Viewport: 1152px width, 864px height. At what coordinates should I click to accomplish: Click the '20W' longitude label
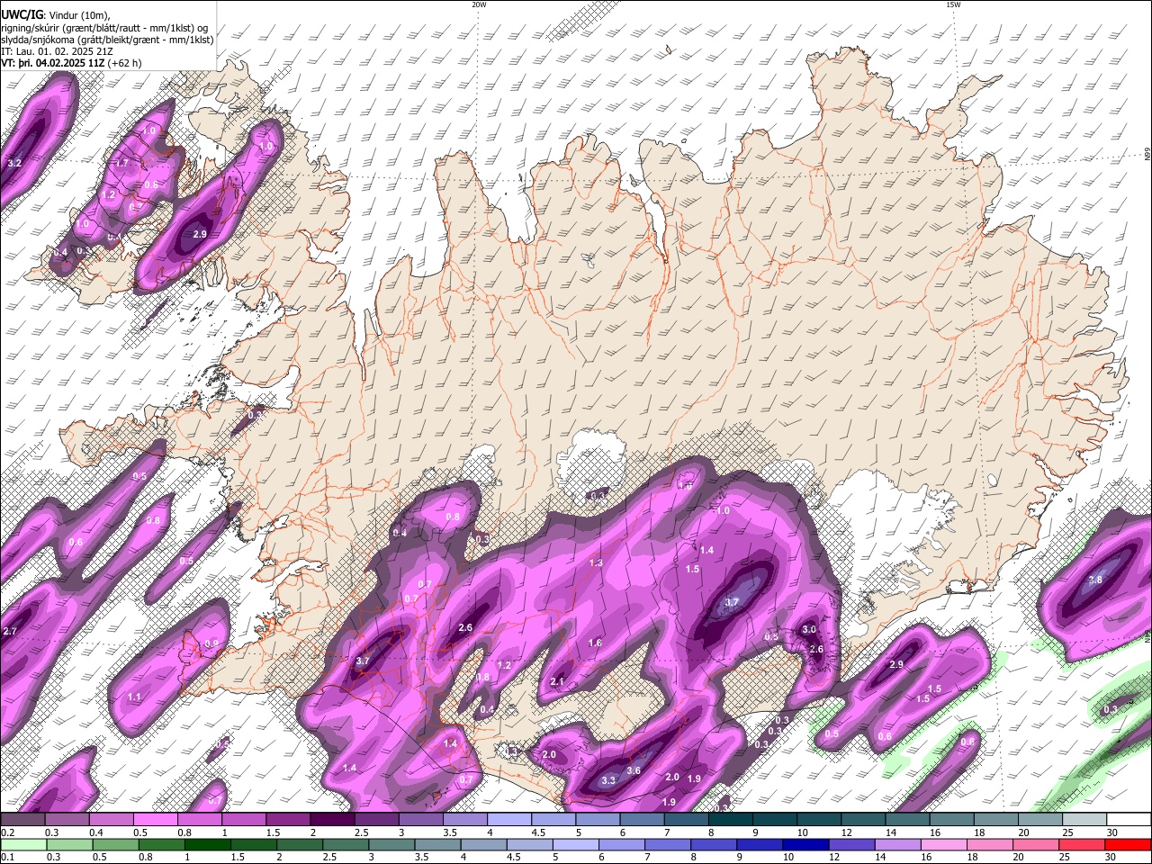(479, 4)
